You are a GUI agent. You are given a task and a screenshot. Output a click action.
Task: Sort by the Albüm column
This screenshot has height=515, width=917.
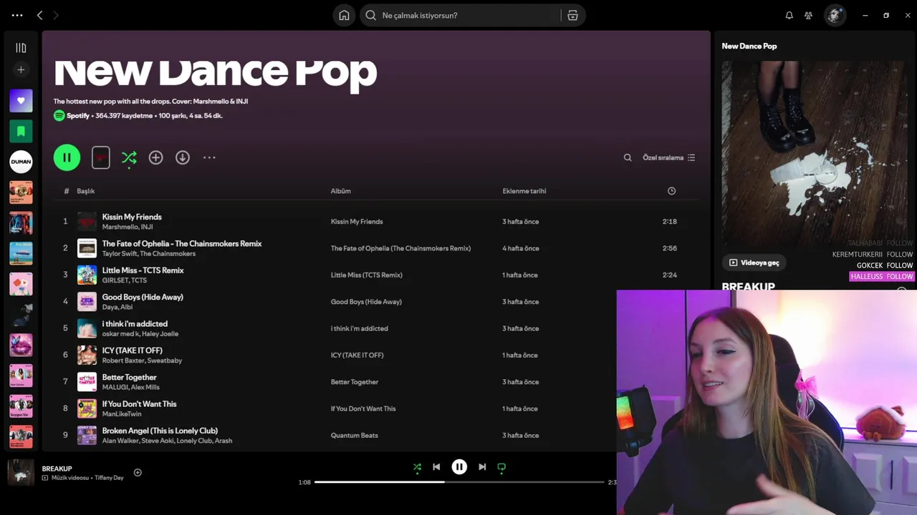340,191
